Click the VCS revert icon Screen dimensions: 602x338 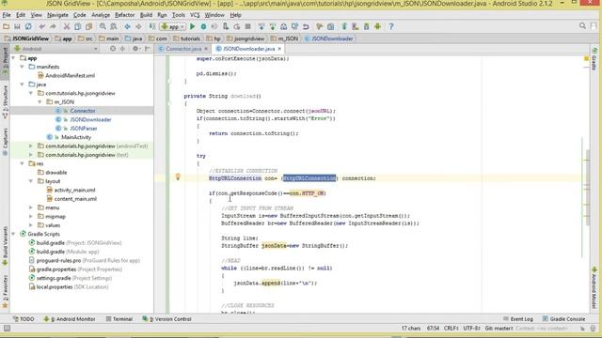pyautogui.click(x=306, y=26)
